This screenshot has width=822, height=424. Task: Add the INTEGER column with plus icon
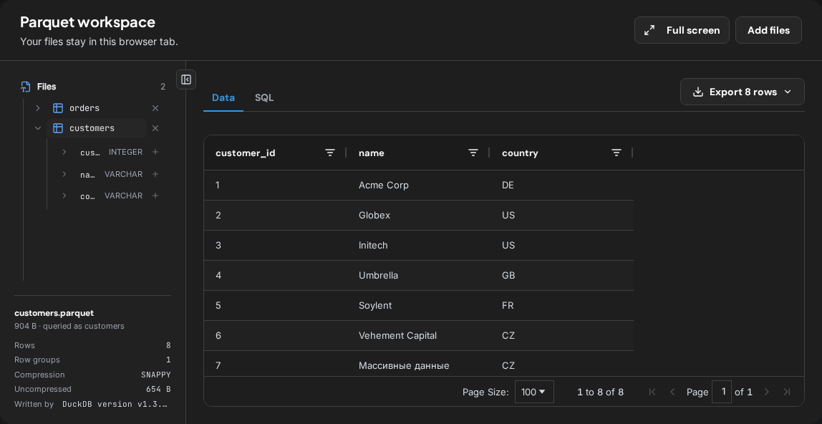click(155, 152)
